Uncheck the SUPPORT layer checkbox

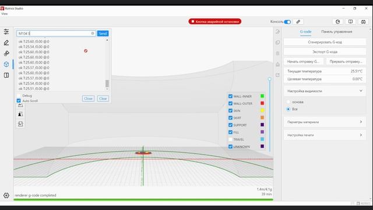[230, 125]
